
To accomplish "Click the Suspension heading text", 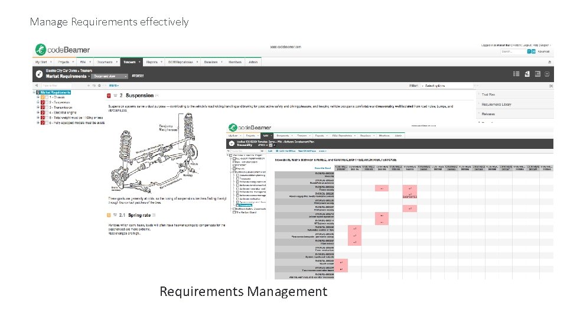I will click(x=139, y=96).
